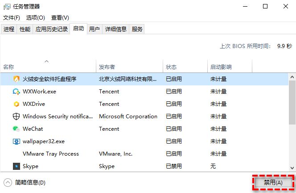Click 已启用 status in WXDrive row
The image size is (296, 193).
174,104
